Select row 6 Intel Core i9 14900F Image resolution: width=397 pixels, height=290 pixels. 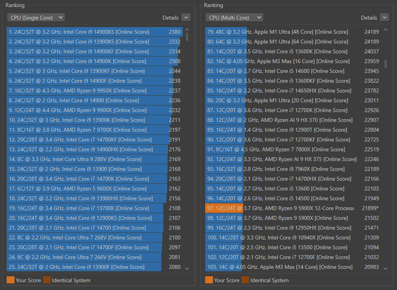click(x=95, y=81)
